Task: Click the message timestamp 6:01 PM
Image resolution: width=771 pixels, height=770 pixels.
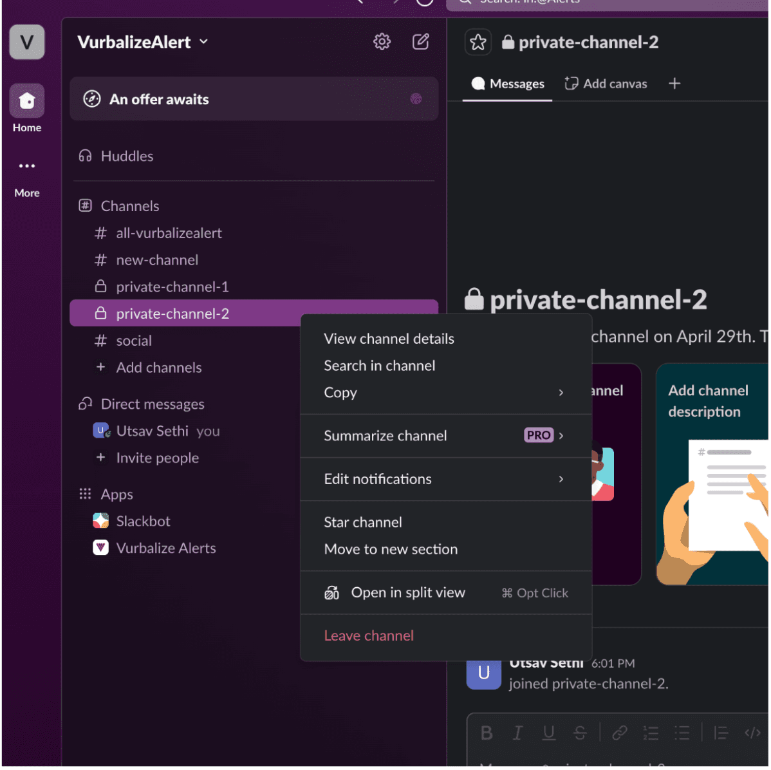Action: [x=613, y=663]
